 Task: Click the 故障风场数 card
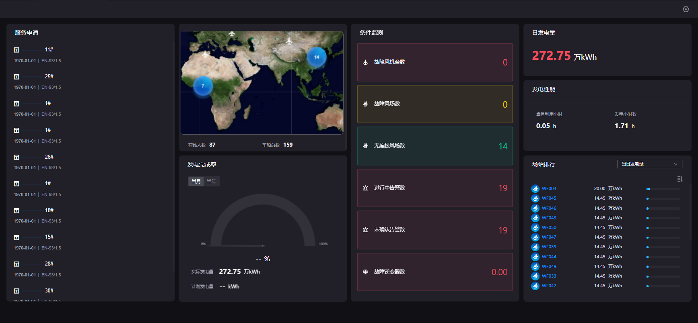coord(434,104)
